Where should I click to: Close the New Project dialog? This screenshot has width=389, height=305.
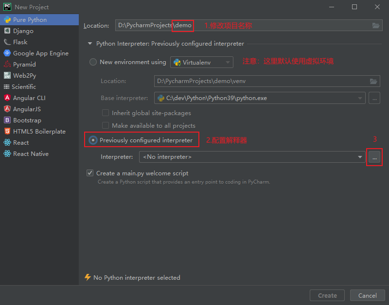click(x=377, y=7)
